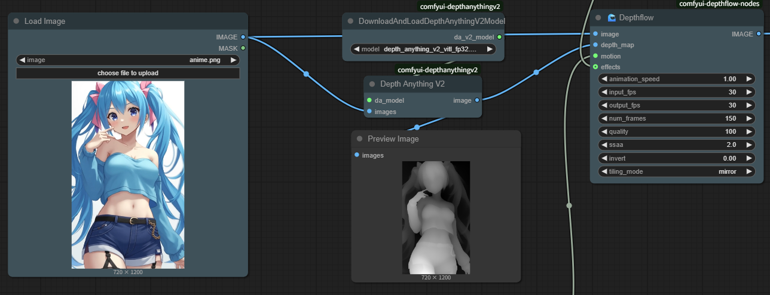Click the loaded anime image thumbnail

[x=128, y=174]
